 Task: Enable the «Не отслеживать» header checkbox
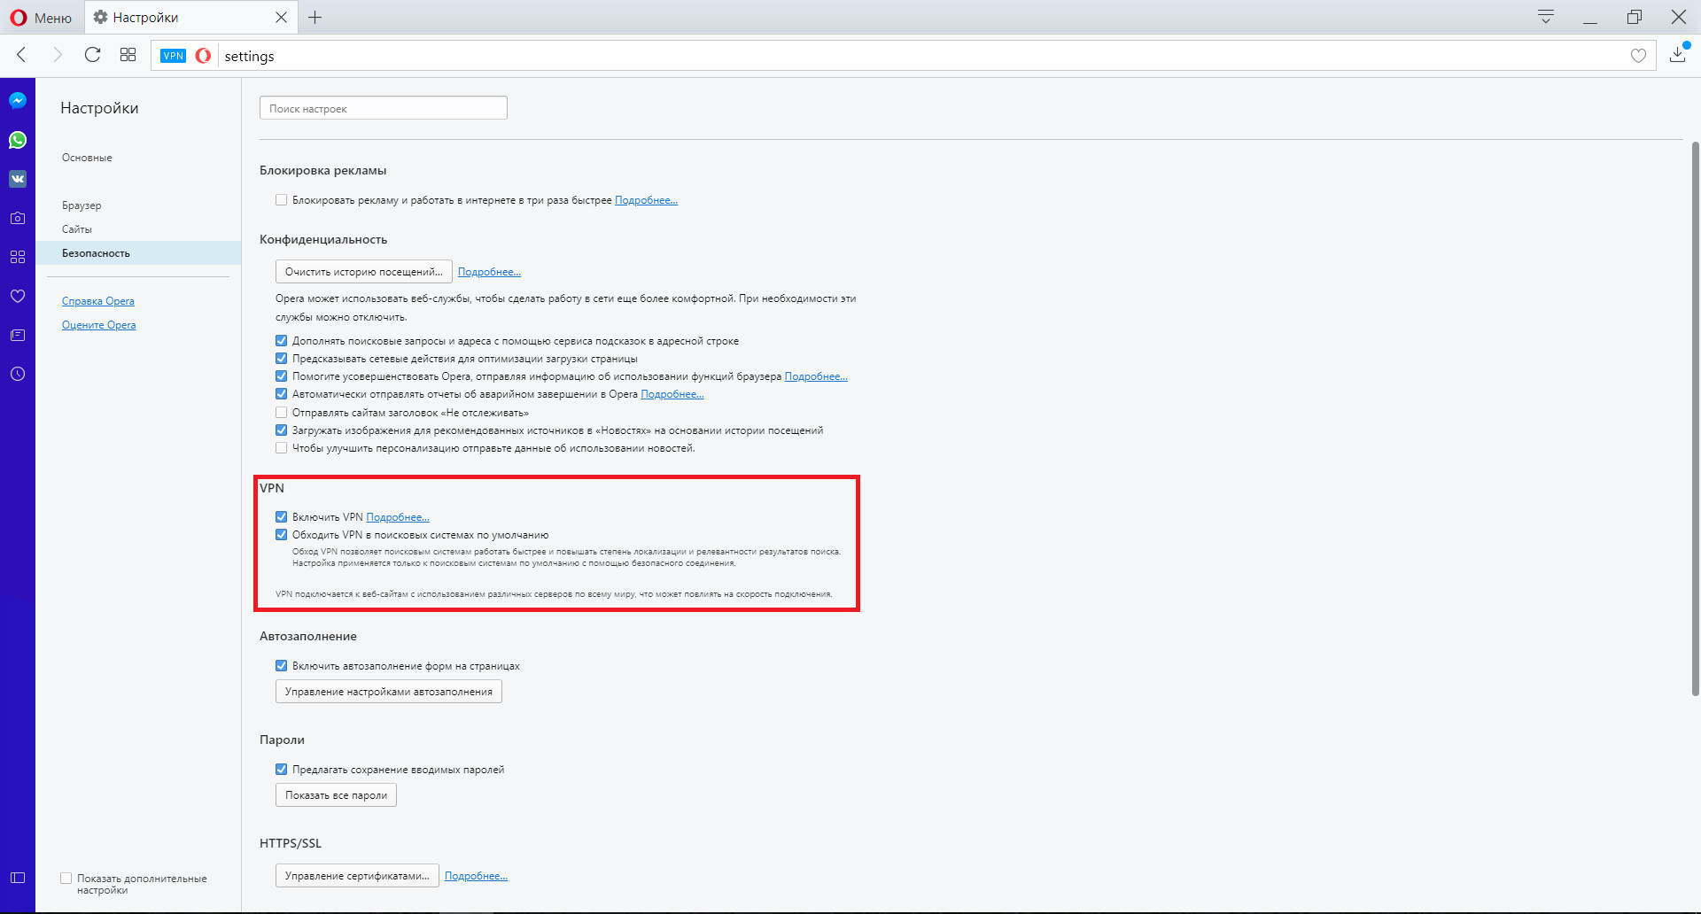click(x=281, y=412)
